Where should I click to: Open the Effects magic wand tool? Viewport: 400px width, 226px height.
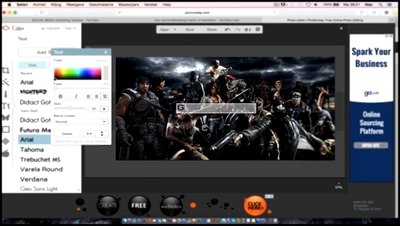[x=6, y=82]
